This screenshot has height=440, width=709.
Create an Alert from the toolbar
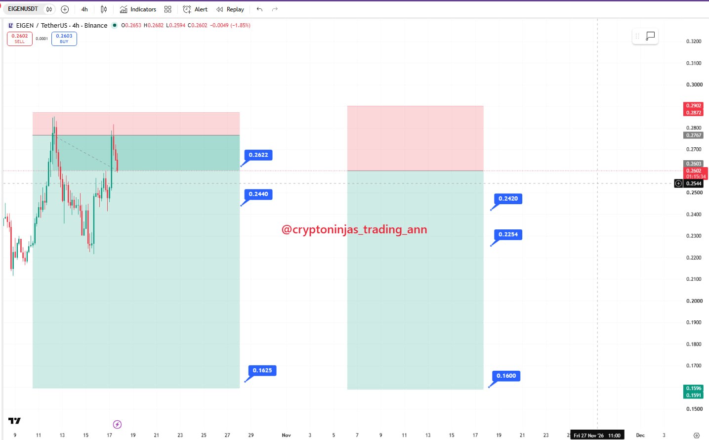[195, 9]
